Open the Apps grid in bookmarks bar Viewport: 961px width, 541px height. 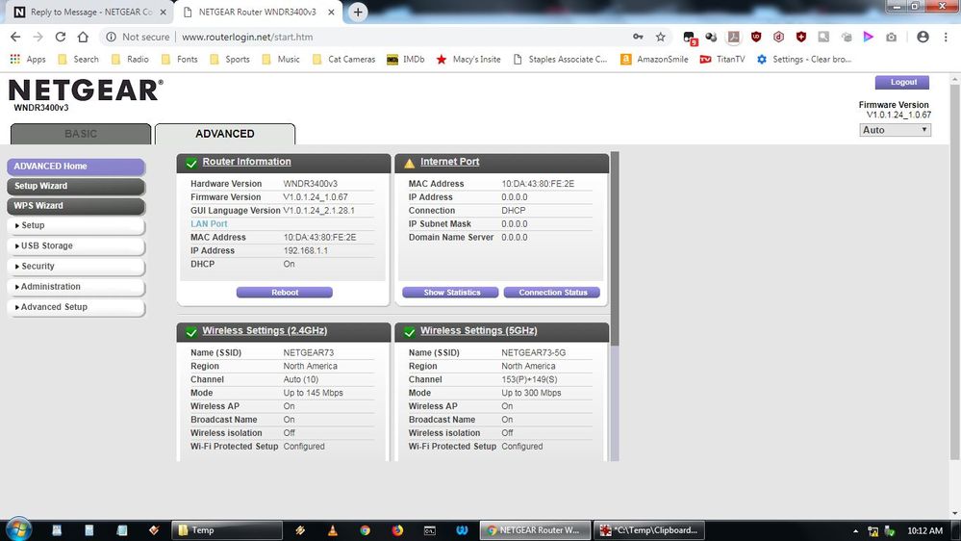(28, 59)
